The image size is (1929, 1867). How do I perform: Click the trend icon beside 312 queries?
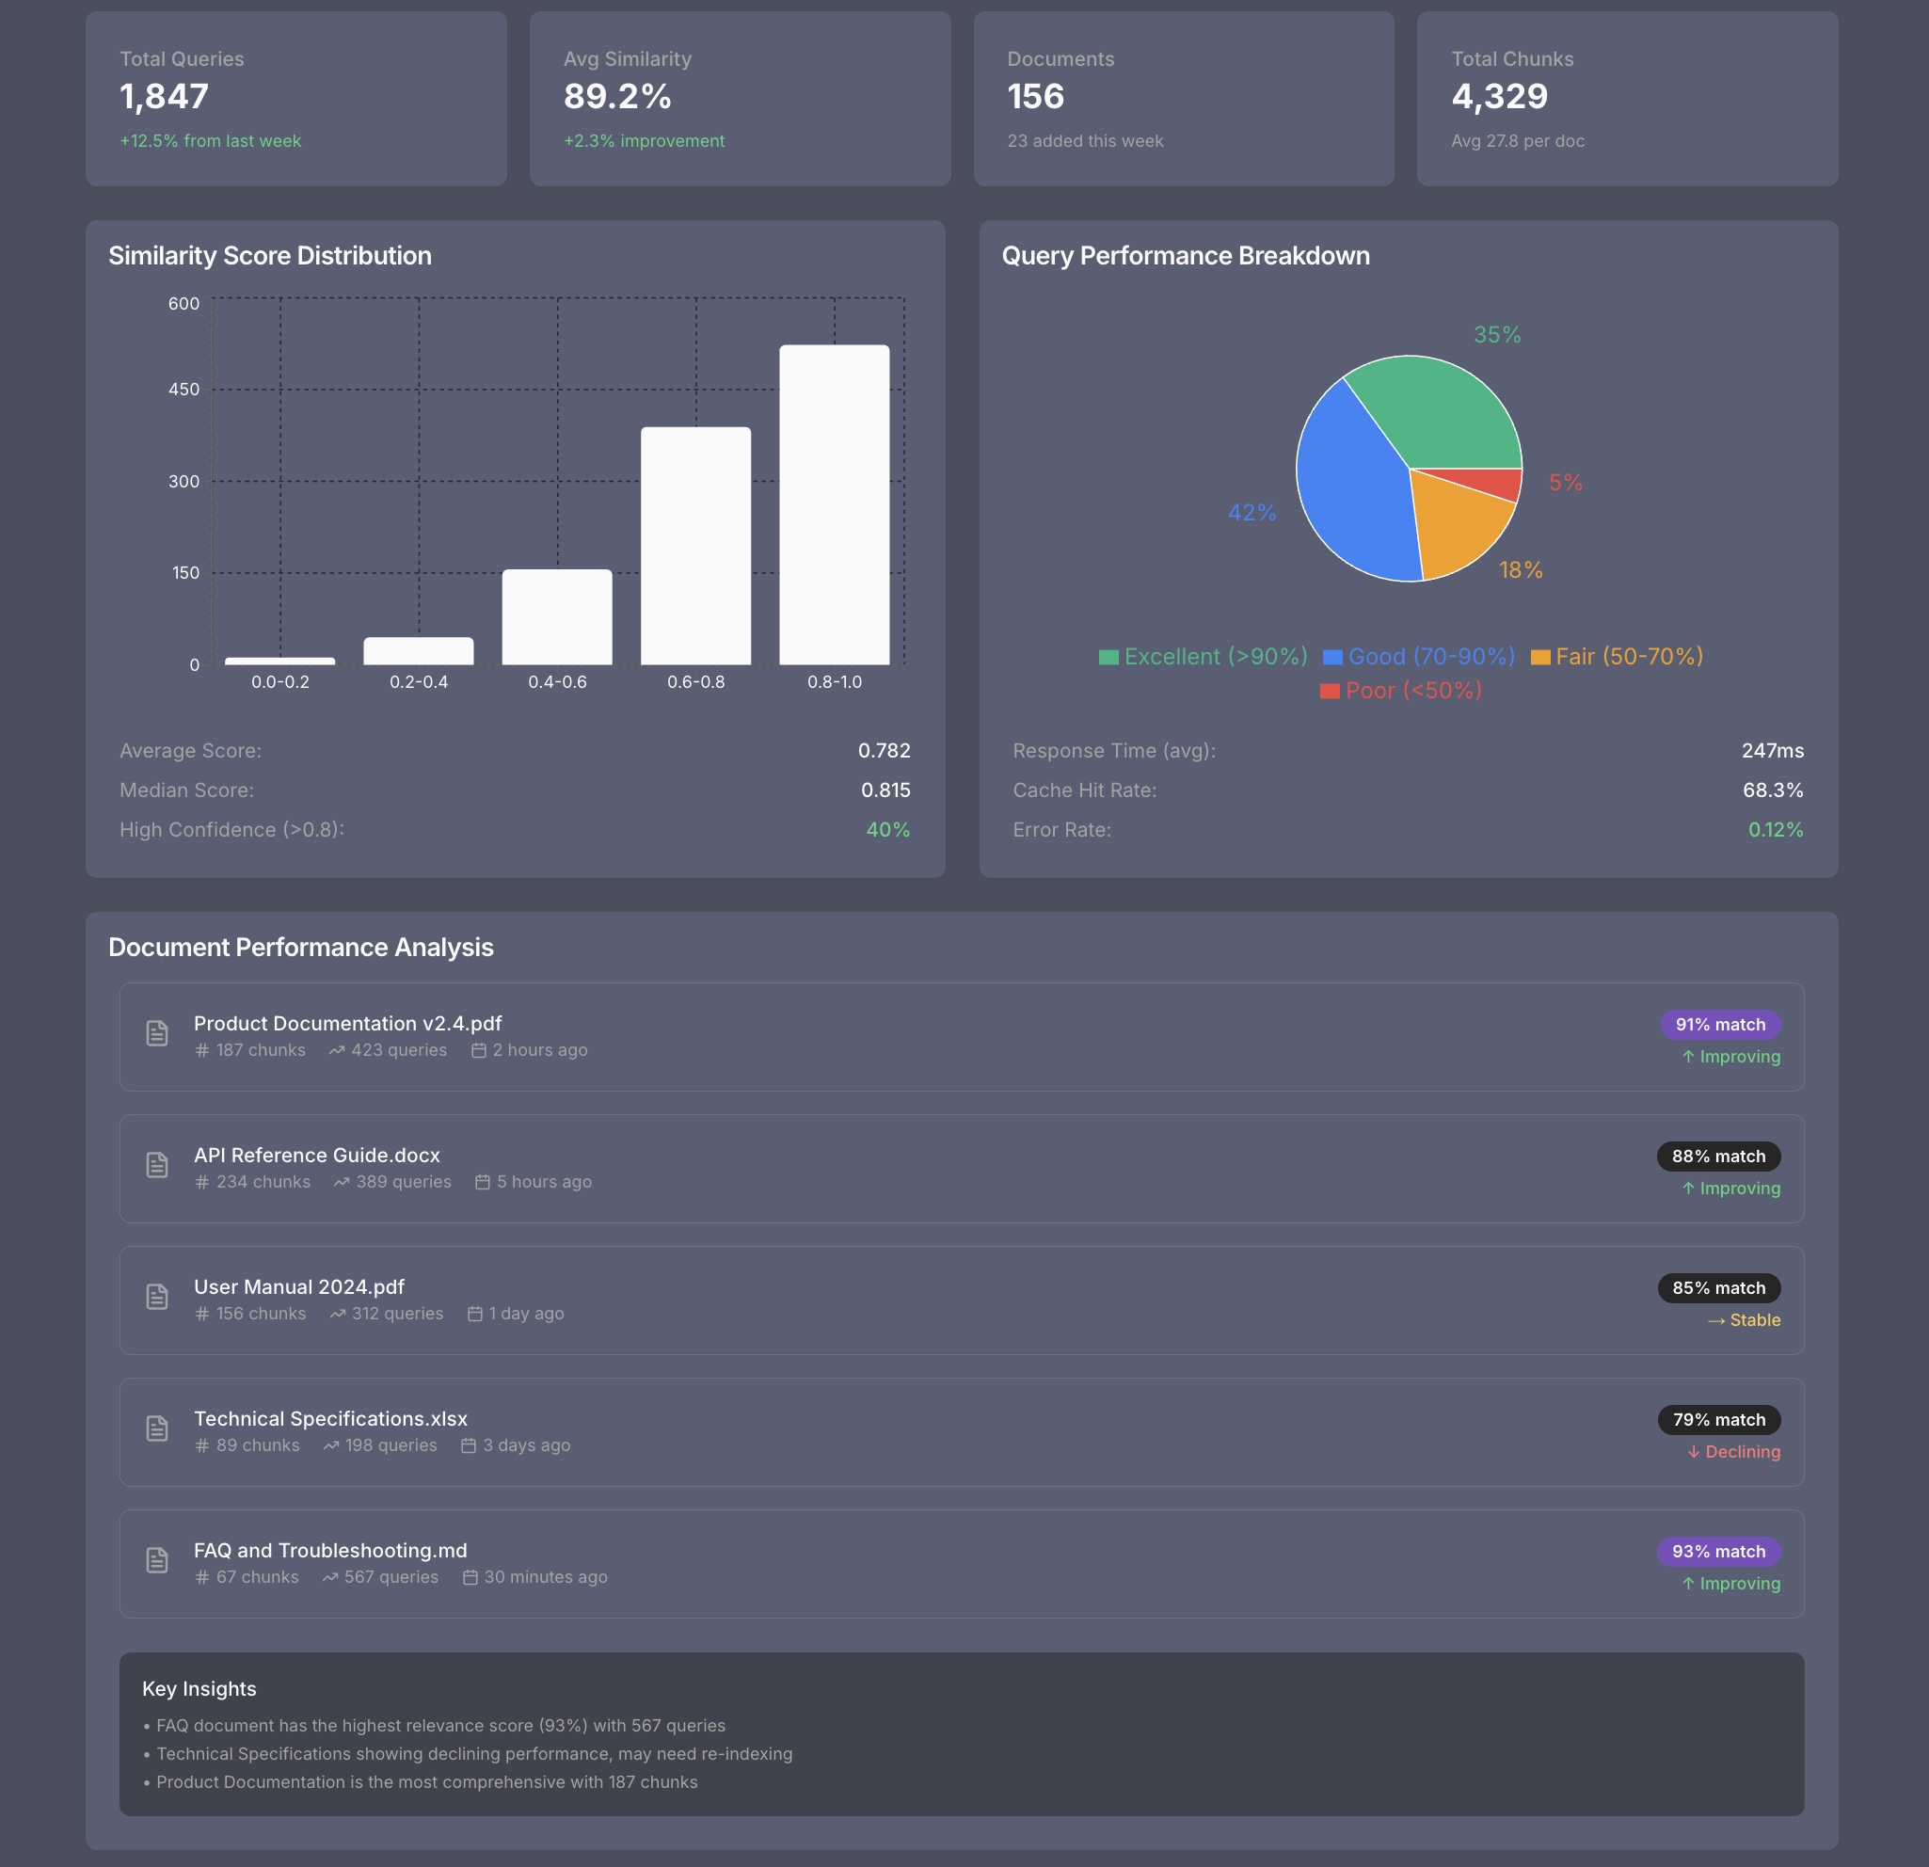(x=338, y=1313)
